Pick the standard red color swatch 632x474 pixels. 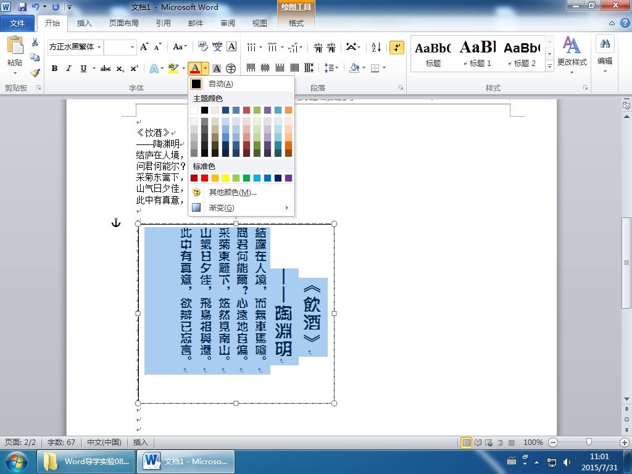tap(205, 178)
